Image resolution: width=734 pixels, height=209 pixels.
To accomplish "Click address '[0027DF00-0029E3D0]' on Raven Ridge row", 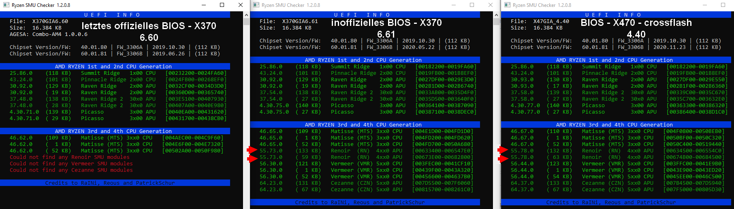I will (x=446, y=80).
